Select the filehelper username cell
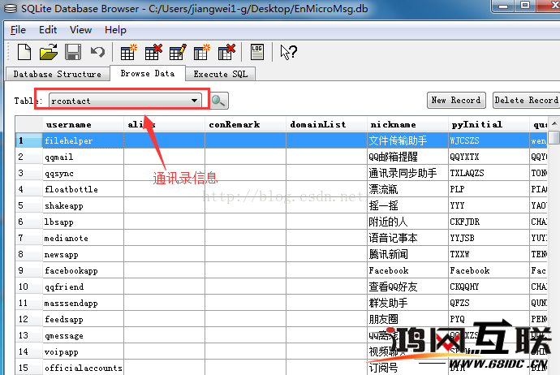560x375 pixels. click(x=84, y=140)
